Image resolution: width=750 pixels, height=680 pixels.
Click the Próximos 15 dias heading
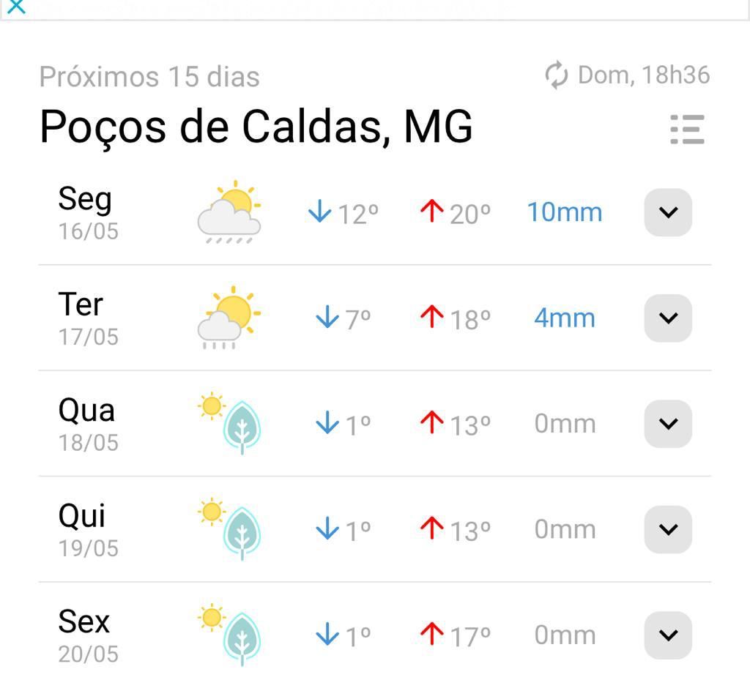(x=149, y=76)
